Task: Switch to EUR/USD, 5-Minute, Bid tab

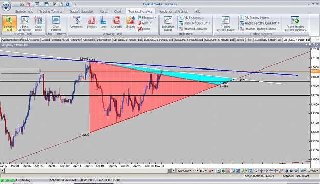Action: click(x=158, y=40)
